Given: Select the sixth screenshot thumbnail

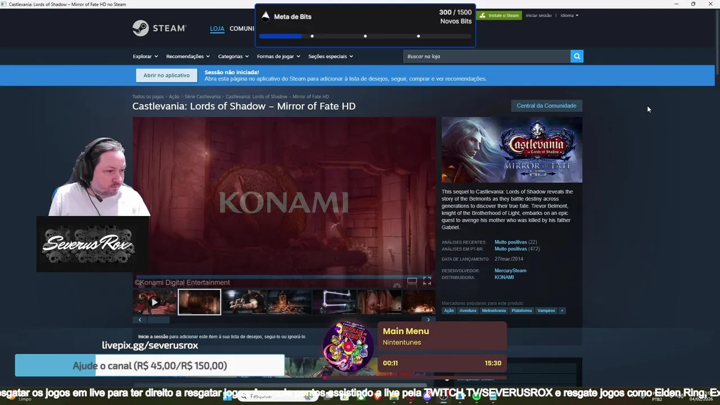Looking at the screenshot, I should 380,302.
